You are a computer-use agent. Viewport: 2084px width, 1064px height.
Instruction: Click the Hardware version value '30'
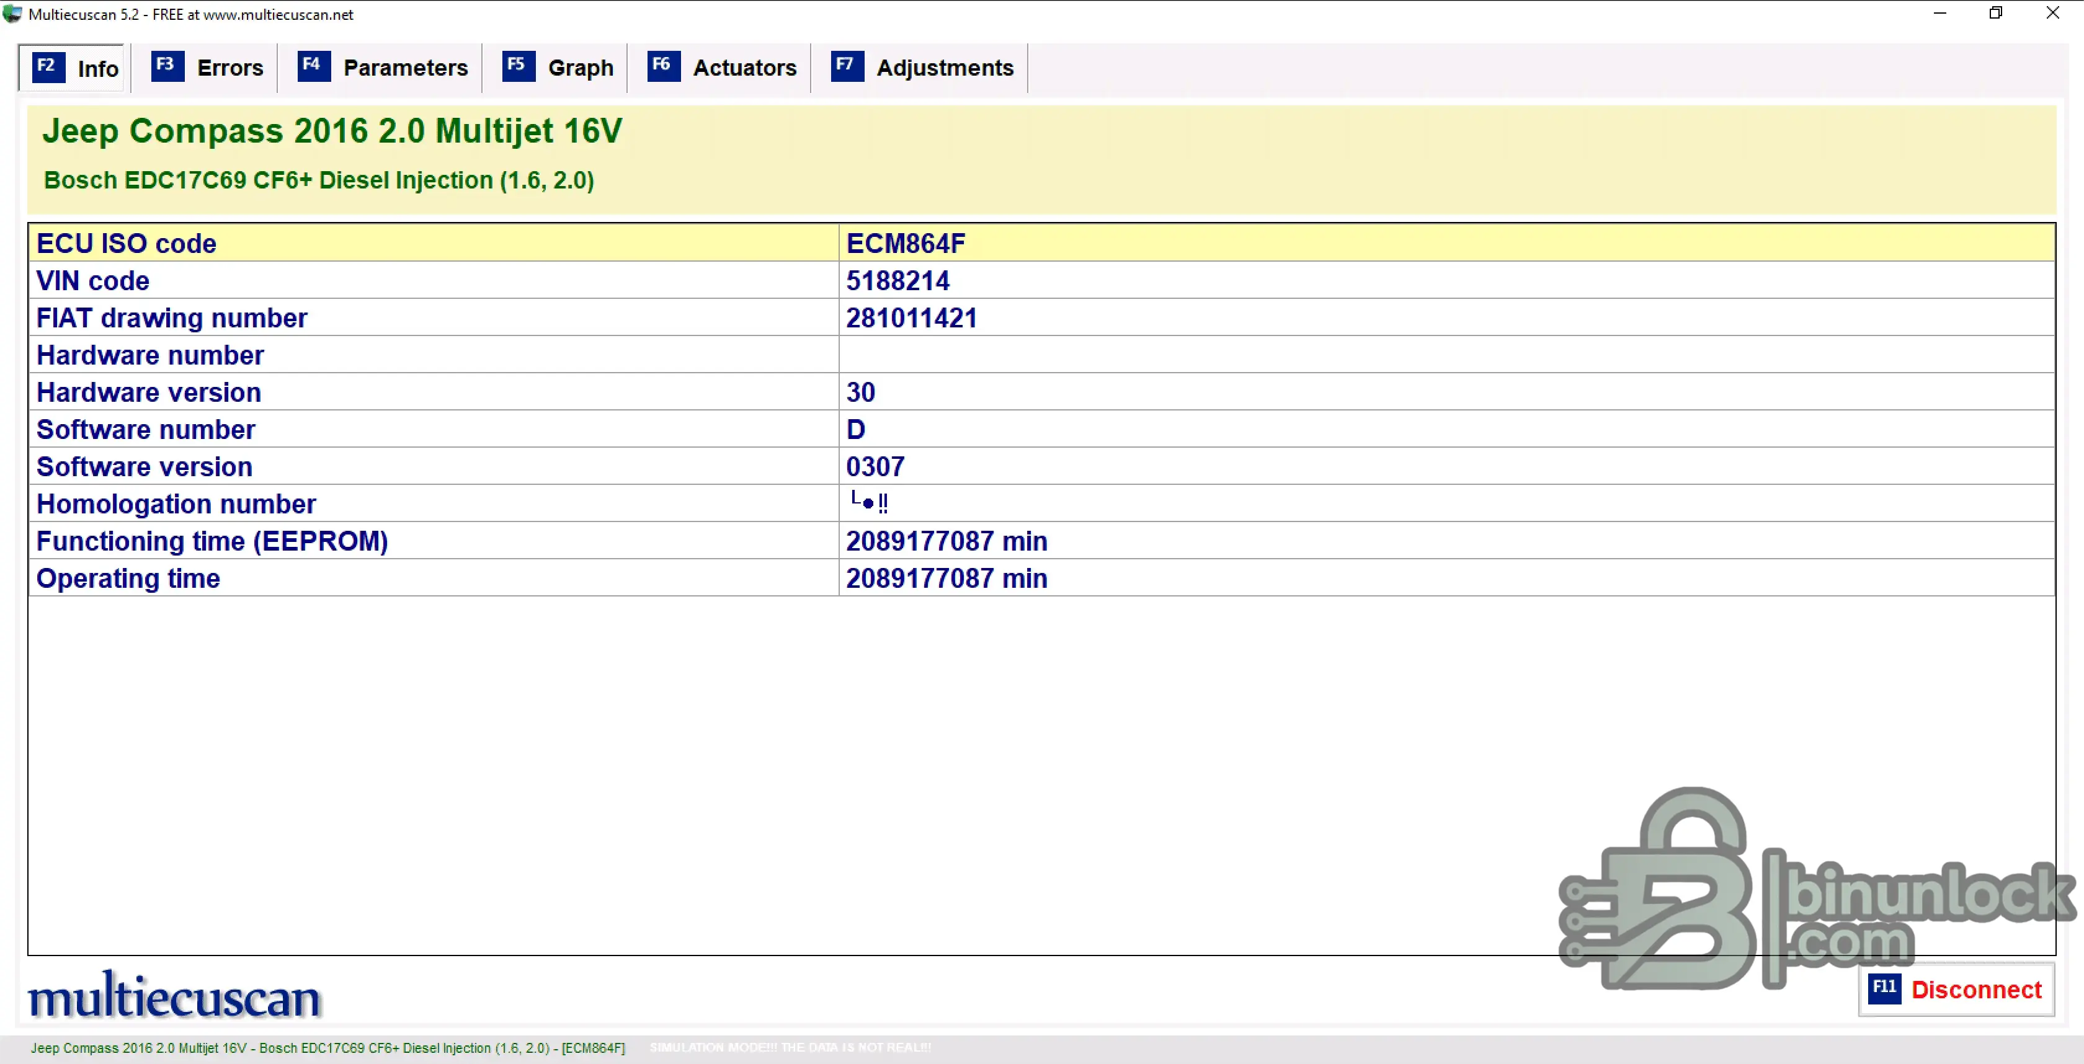click(x=861, y=392)
